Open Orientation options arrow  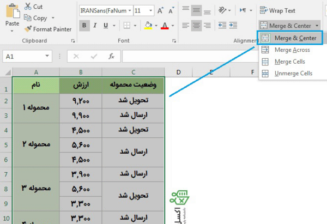(229, 10)
